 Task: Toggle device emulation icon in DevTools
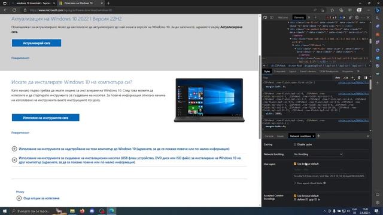tap(272, 17)
